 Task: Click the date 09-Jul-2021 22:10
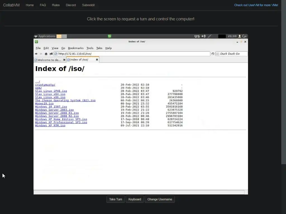coord(135,126)
